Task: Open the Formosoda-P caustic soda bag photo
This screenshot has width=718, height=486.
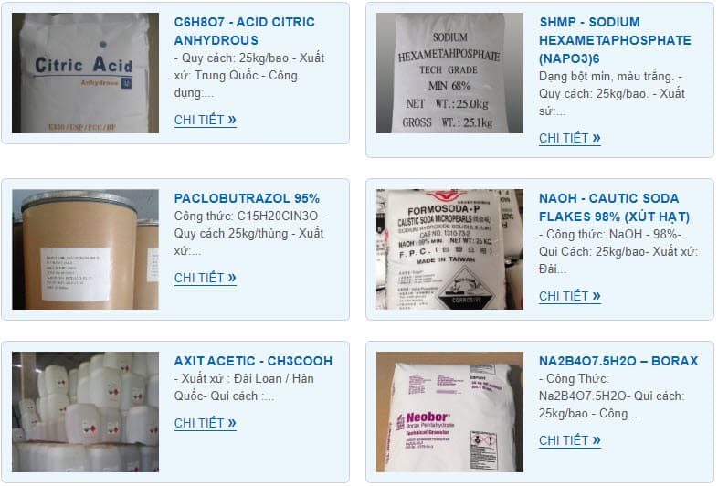Action: pyautogui.click(x=449, y=249)
